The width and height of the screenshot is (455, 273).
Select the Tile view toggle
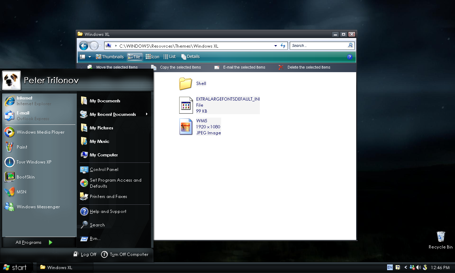(134, 57)
